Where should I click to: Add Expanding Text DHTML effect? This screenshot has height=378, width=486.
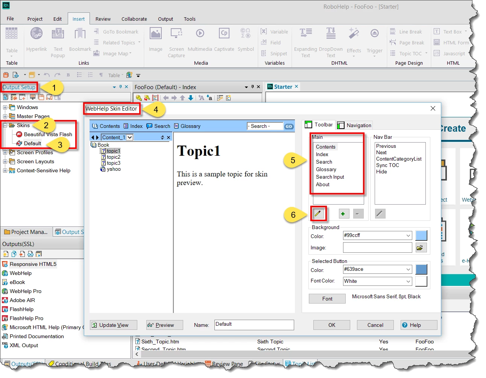pos(305,42)
